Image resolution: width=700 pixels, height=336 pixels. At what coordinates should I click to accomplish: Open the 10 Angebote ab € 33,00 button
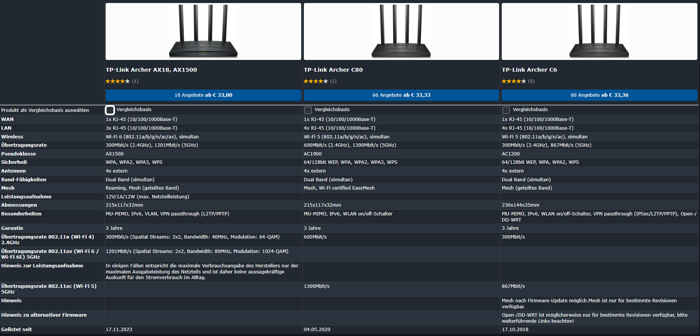(x=203, y=95)
